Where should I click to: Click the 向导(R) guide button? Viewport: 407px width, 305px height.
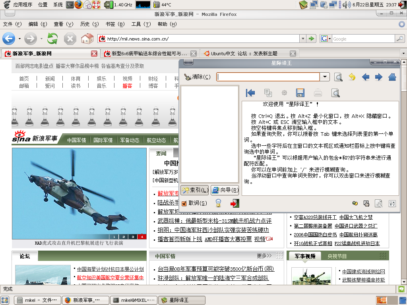click(225, 190)
